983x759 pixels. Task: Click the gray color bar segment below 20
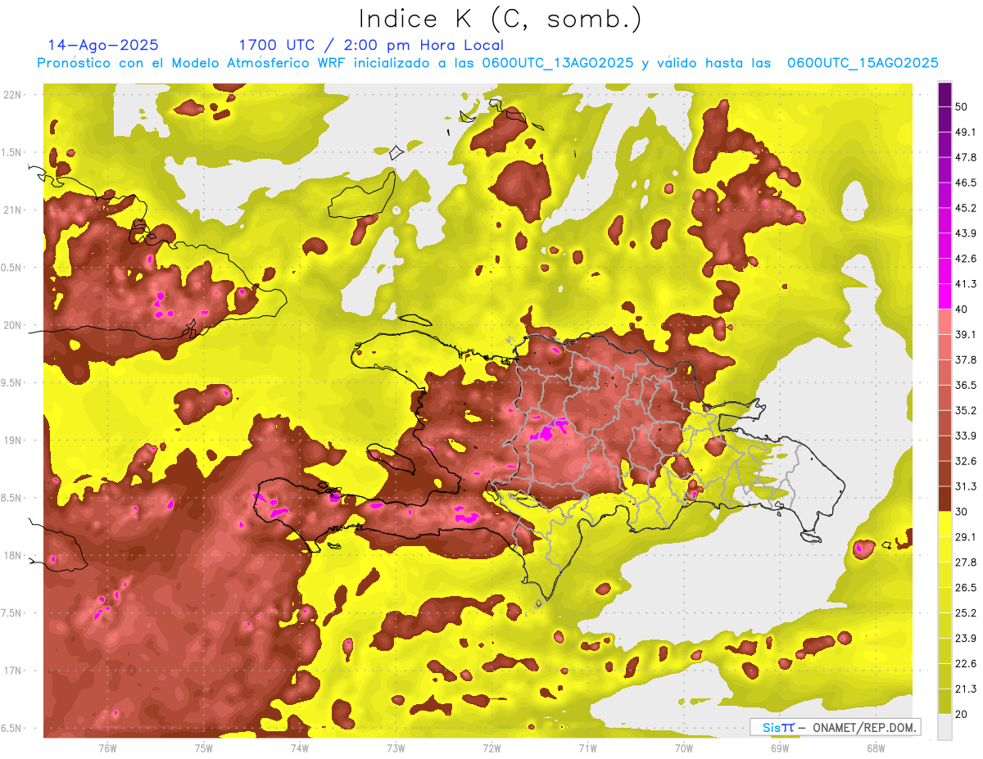tap(944, 727)
